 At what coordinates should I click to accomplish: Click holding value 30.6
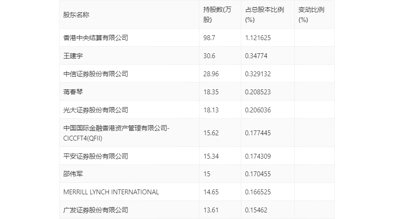(209, 56)
